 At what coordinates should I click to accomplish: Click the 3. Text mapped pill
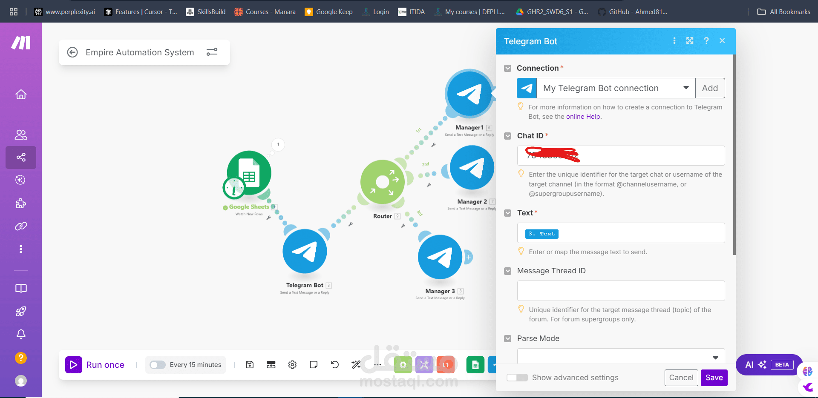[x=541, y=234]
